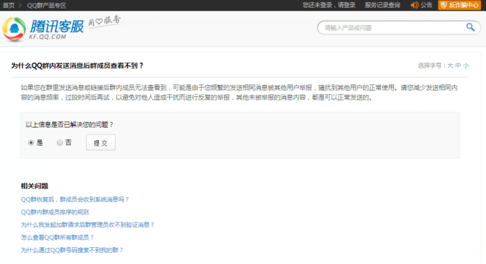Click 您还未登录 text in top bar

[x=317, y=5]
